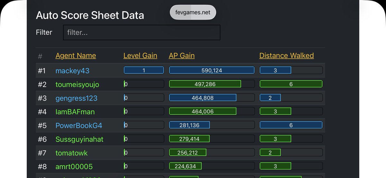The height and width of the screenshot is (178, 386).
Task: Tap the fevgames.net address pill
Action: tap(193, 12)
